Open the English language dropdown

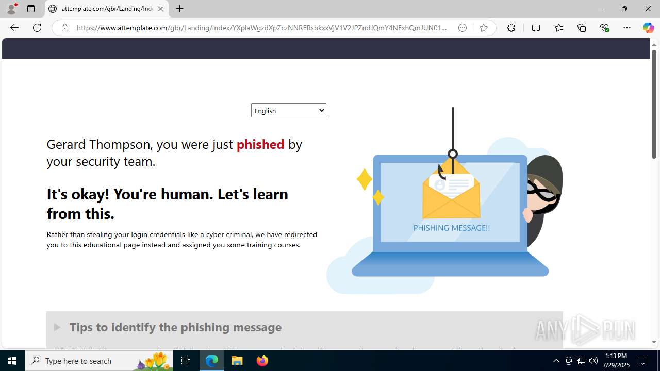coord(289,110)
